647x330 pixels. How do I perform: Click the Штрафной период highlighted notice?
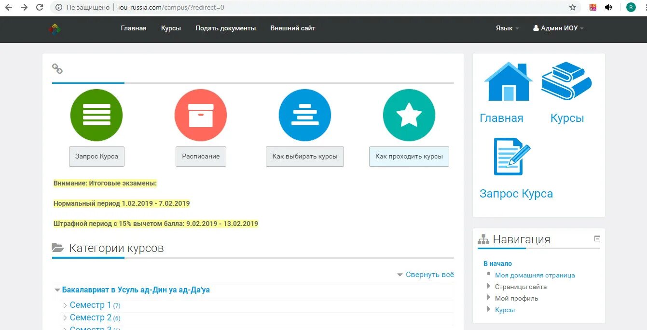156,224
